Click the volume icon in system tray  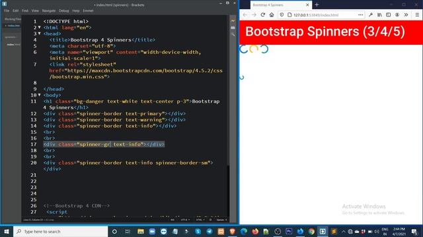[377, 231]
